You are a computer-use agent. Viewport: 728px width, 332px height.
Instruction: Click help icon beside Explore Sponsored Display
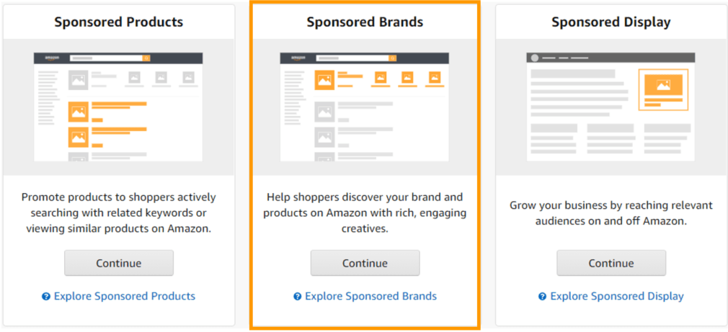coord(543,297)
